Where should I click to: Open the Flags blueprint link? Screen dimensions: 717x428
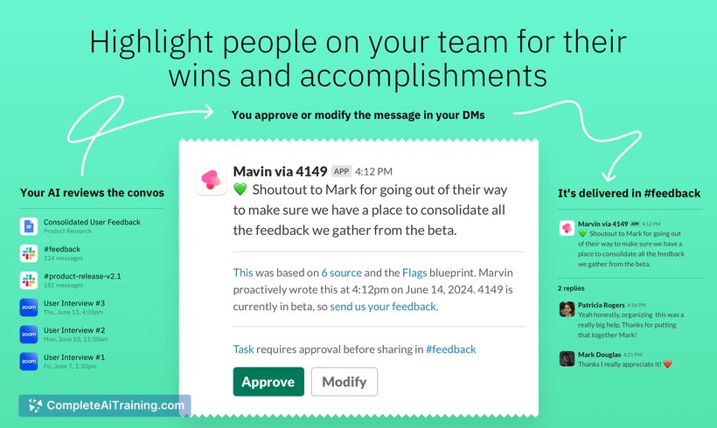tap(414, 273)
